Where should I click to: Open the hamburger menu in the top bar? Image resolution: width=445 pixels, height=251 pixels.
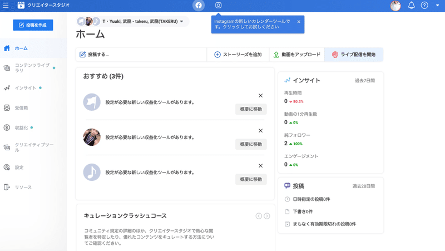(x=6, y=5)
